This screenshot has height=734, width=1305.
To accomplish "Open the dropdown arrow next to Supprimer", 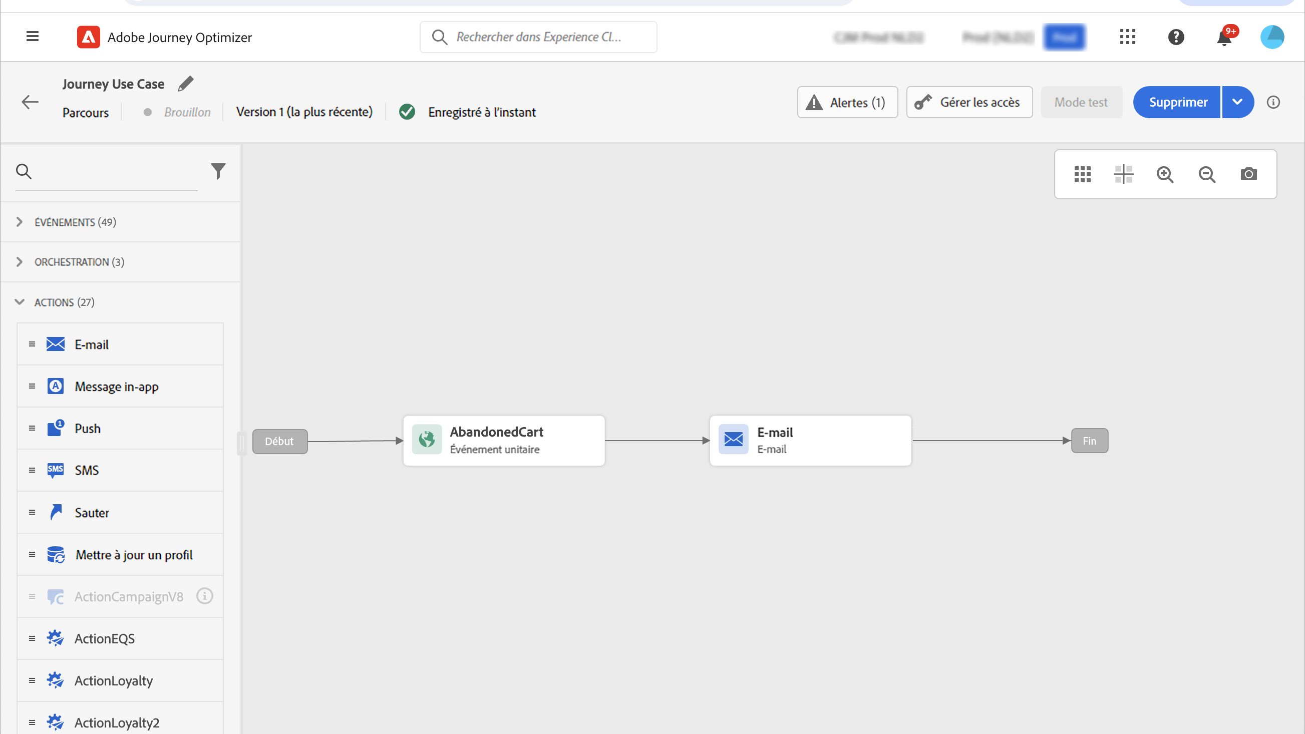I will point(1237,102).
